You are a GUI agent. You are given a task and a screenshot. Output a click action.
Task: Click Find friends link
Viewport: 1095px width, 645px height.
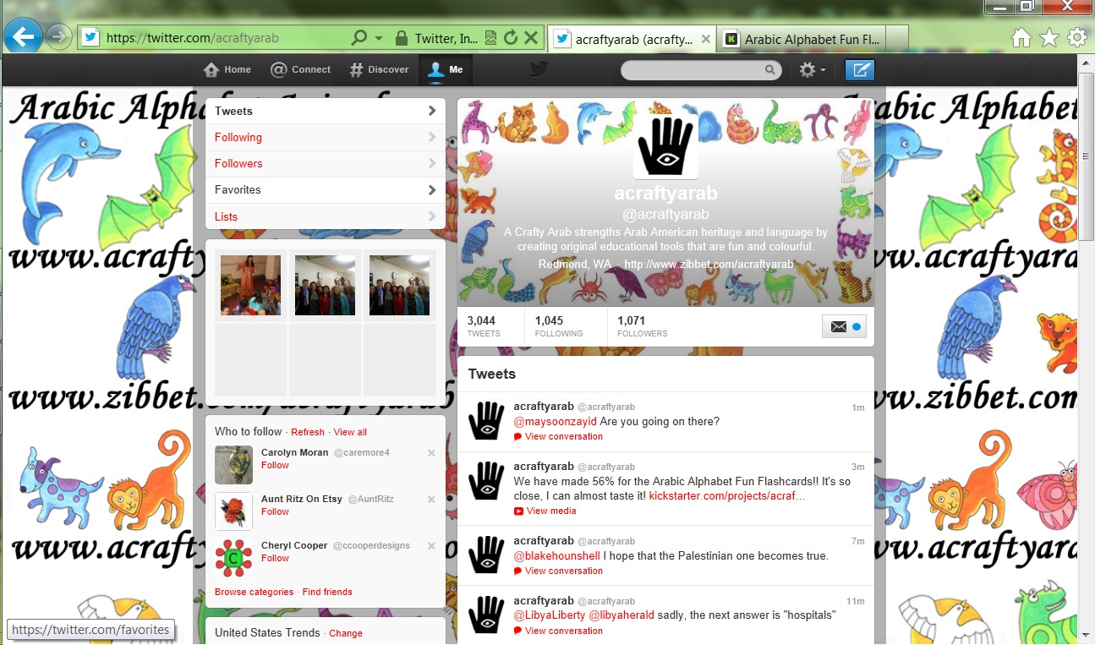tap(327, 592)
